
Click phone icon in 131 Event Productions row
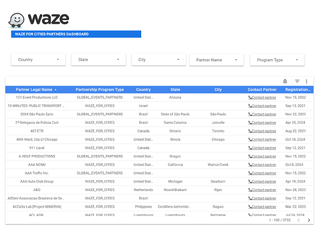250,98
